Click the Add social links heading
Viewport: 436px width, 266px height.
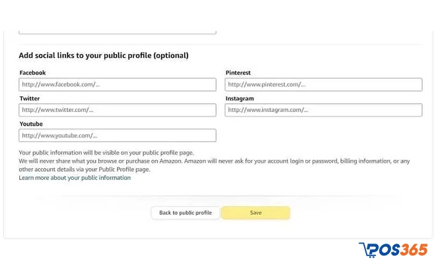(104, 55)
